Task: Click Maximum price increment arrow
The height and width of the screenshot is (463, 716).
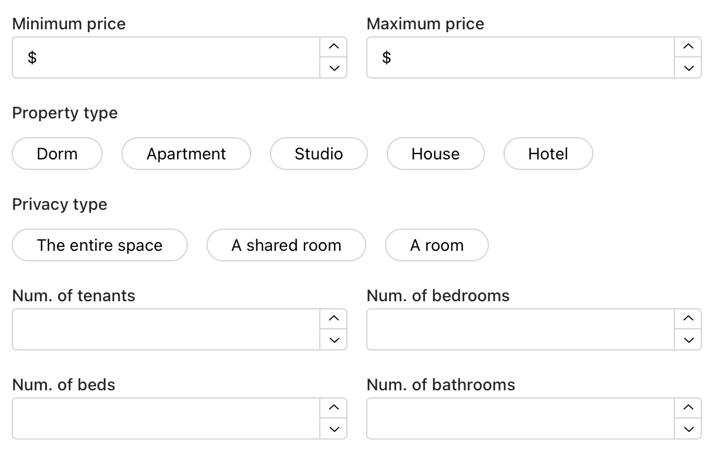Action: (688, 47)
